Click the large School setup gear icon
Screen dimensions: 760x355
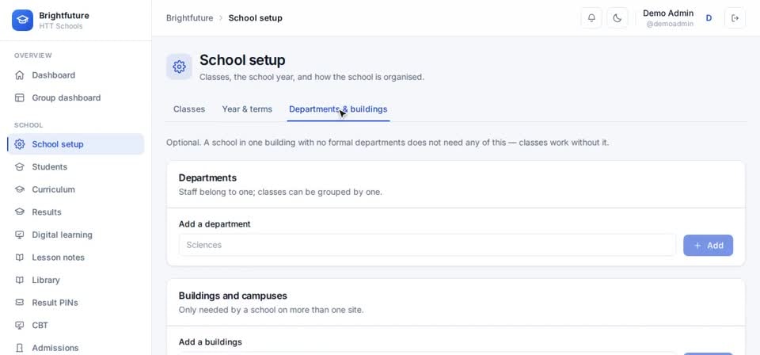pos(180,67)
